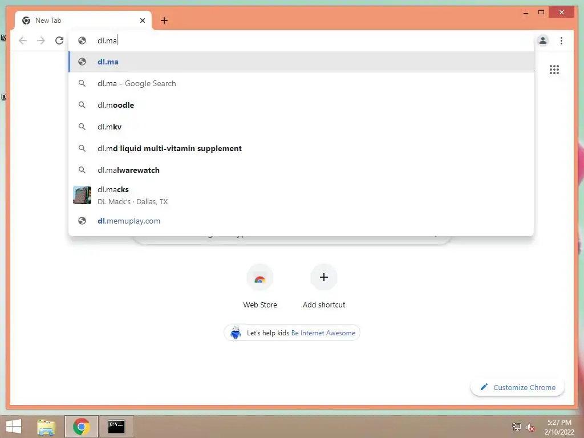
Task: Choose dl.ma - Google Search suggestion
Action: coord(301,83)
